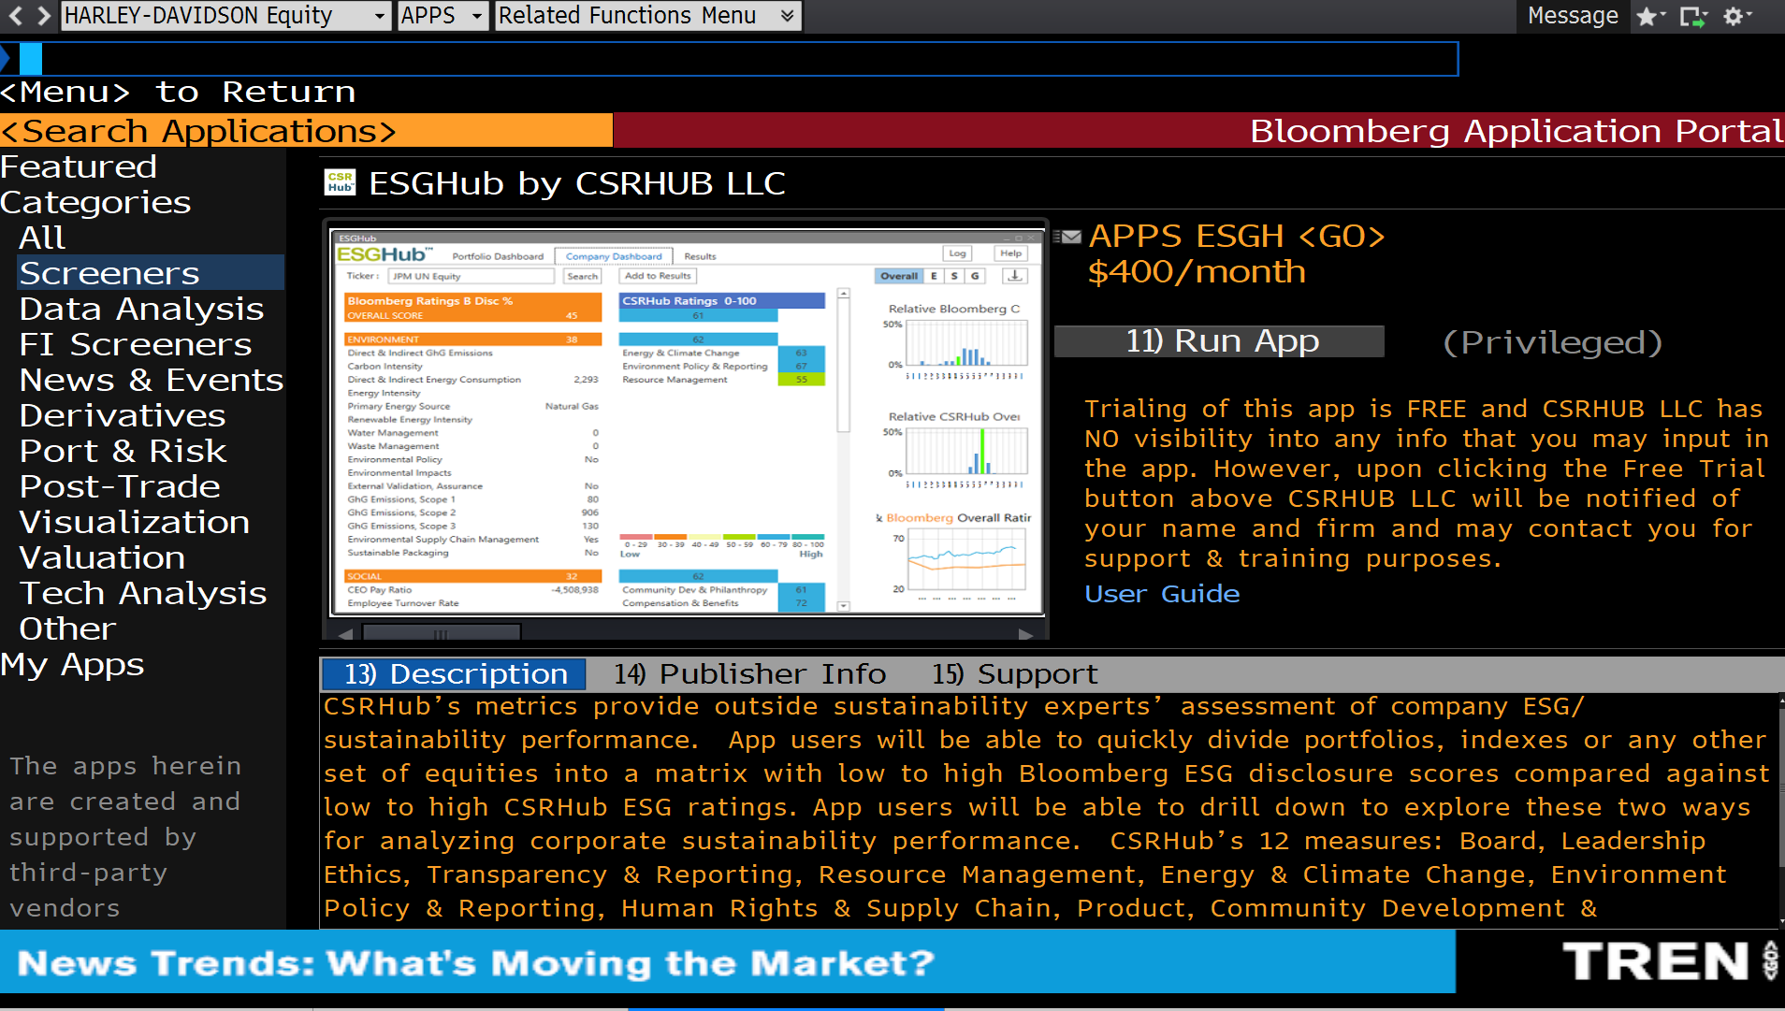This screenshot has width=1785, height=1011.
Task: Open My Apps in the sidebar
Action: pos(72,664)
